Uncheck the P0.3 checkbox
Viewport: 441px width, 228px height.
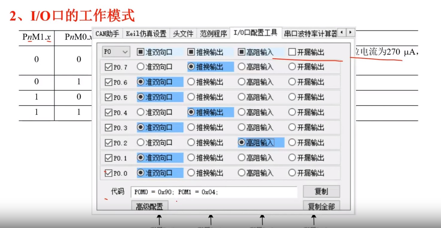(x=108, y=128)
